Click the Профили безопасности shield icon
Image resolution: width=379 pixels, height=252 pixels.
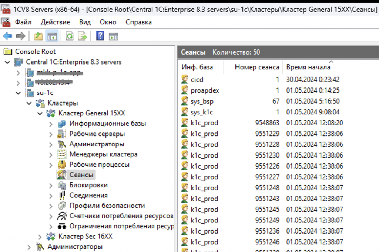tap(62, 206)
